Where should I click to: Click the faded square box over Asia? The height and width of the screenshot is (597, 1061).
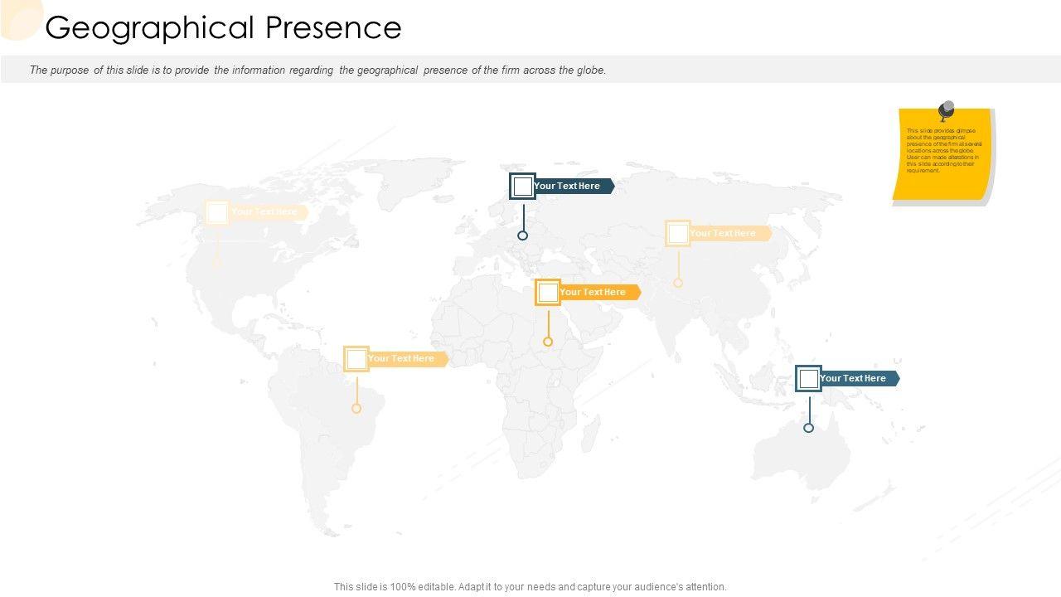678,234
